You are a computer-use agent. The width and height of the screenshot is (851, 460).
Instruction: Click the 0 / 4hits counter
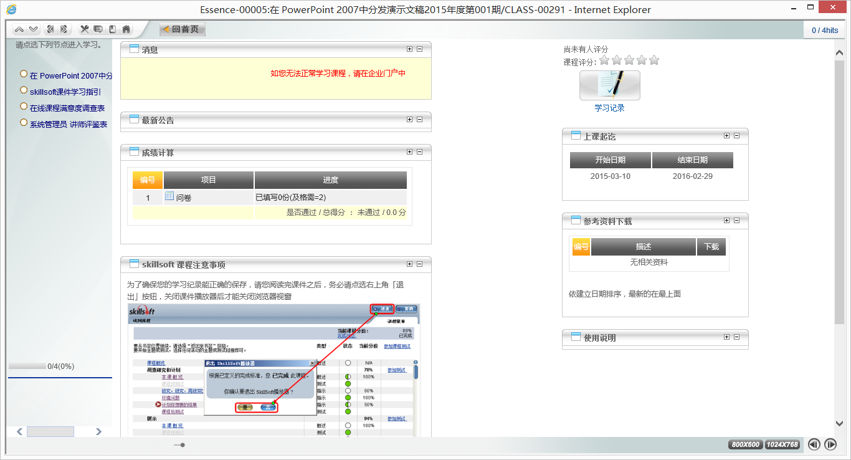(825, 31)
